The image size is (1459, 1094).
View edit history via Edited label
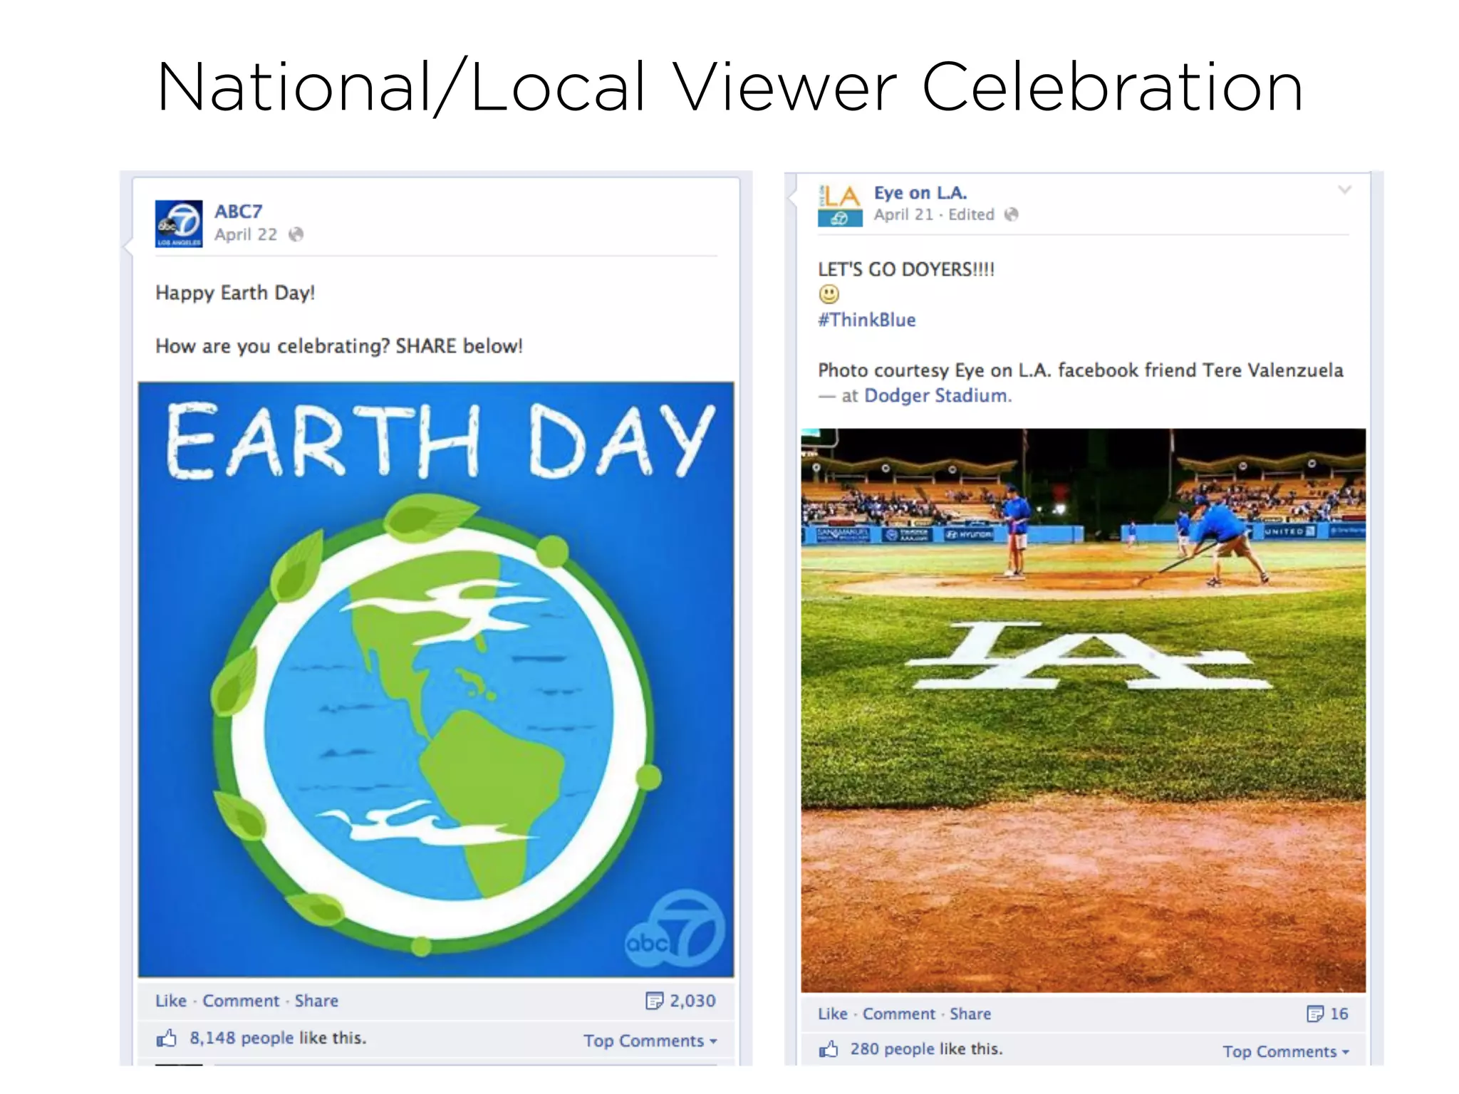pos(971,214)
